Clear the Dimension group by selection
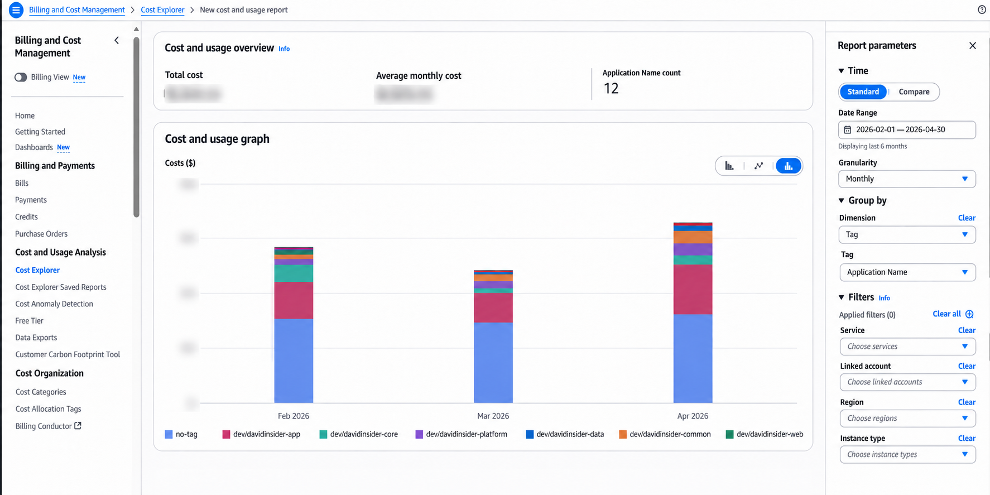This screenshot has height=495, width=990. tap(967, 218)
